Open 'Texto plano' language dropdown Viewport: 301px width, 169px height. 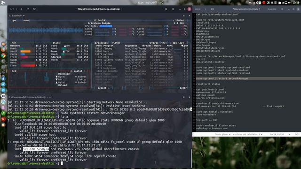222,134
